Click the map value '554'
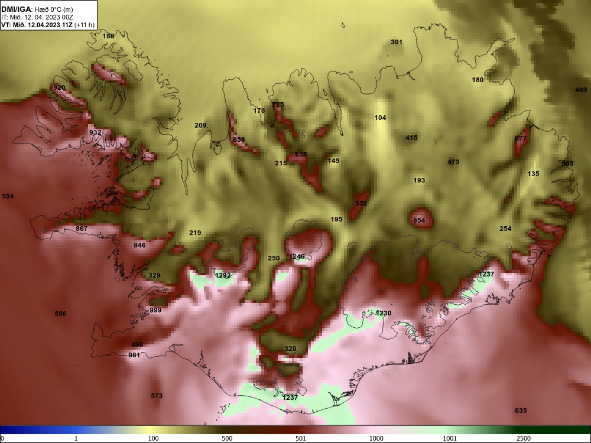 click(8, 196)
